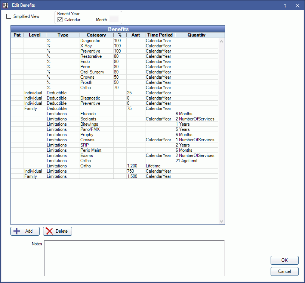Screen dimensions: 305x283
Task: Select the Individual Deductible 25 row
Action: [x=114, y=93]
